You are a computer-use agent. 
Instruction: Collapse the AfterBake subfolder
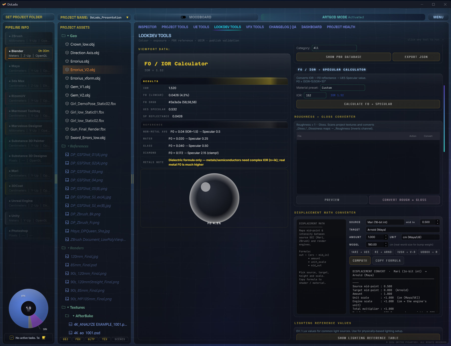pyautogui.click(x=73, y=316)
